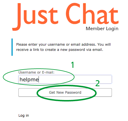Open the Log in link
Viewport: 128px width, 121px height.
[24, 116]
